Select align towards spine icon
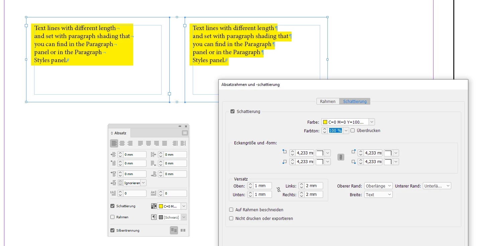Screen dimensions: 477x246 coord(175,143)
